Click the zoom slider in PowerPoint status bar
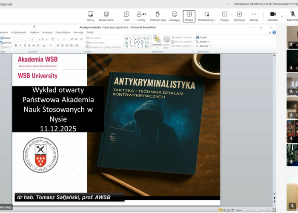 [257, 210]
